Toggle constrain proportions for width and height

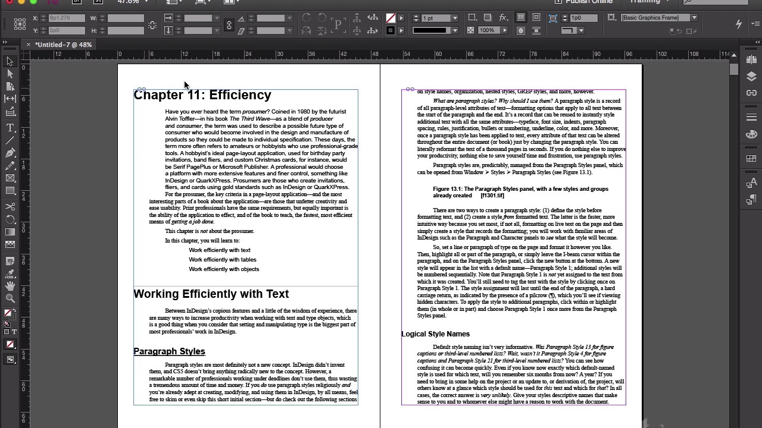tap(153, 24)
